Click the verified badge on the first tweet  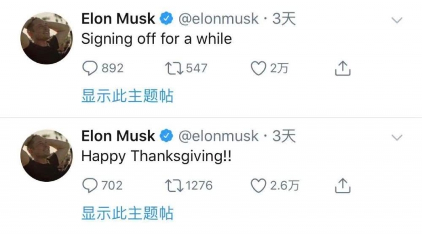pos(167,18)
